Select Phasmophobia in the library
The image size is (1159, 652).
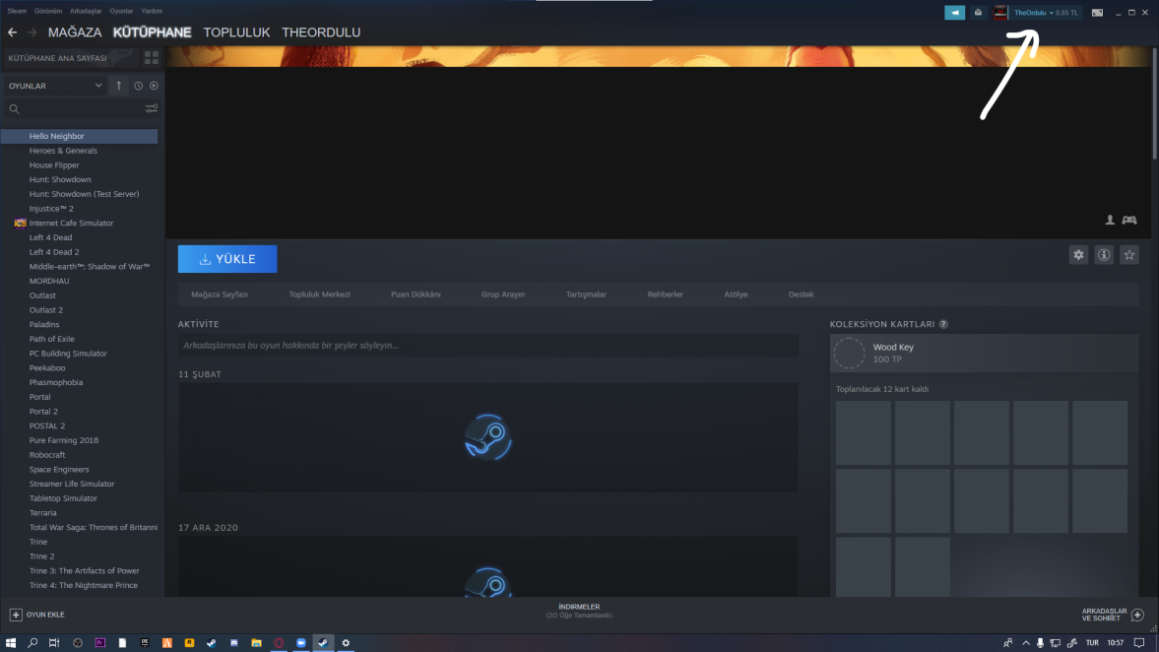tap(56, 382)
